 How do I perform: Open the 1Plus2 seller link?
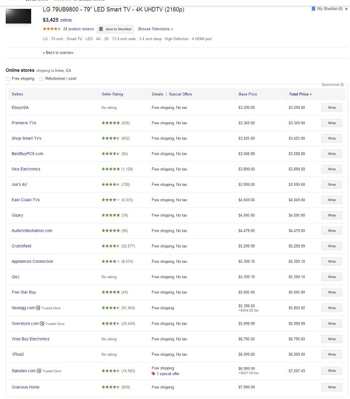point(18,354)
